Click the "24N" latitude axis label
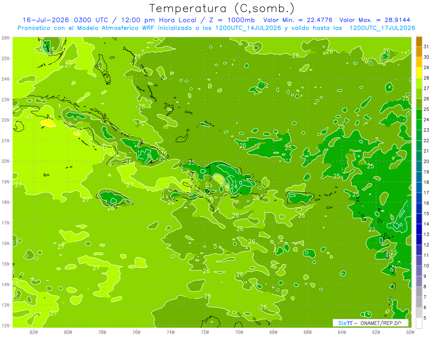The image size is (436, 337). (5, 79)
